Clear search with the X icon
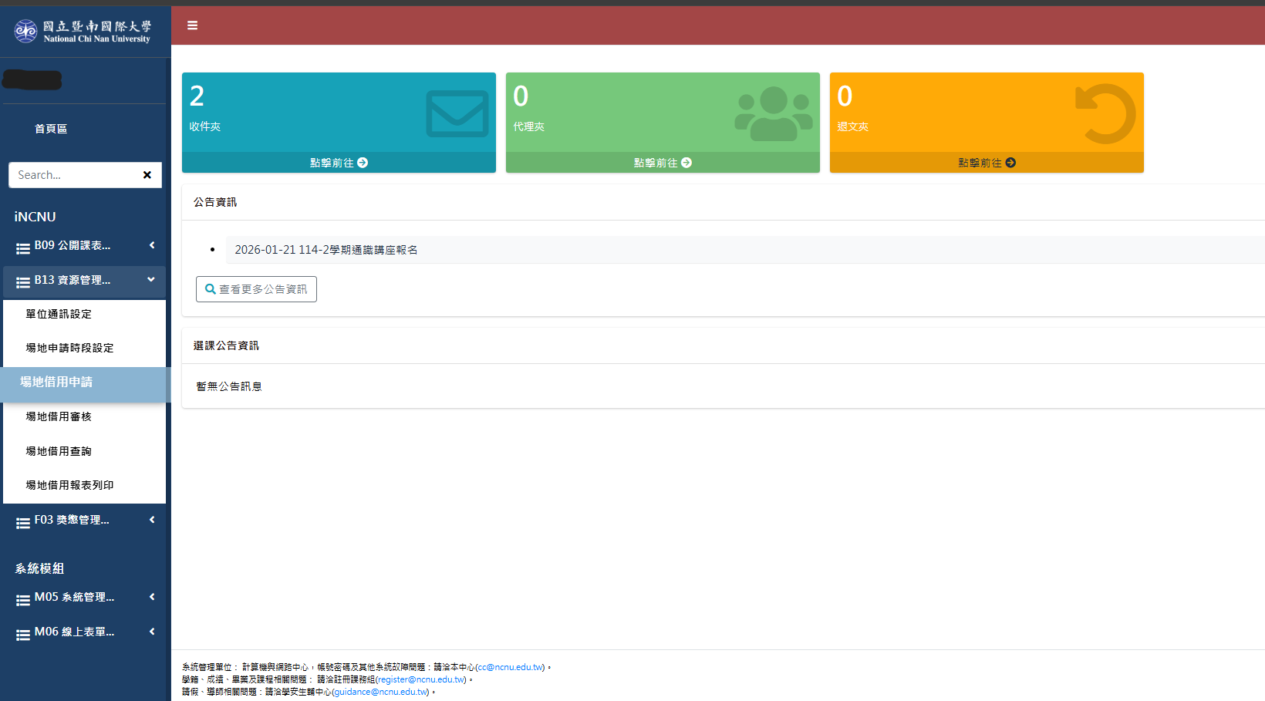This screenshot has height=701, width=1265. [147, 175]
